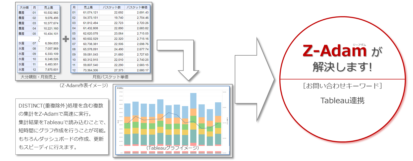Select the cell 9,076,495
Image resolution: width=413 pixels, height=161 pixels.
click(52, 18)
